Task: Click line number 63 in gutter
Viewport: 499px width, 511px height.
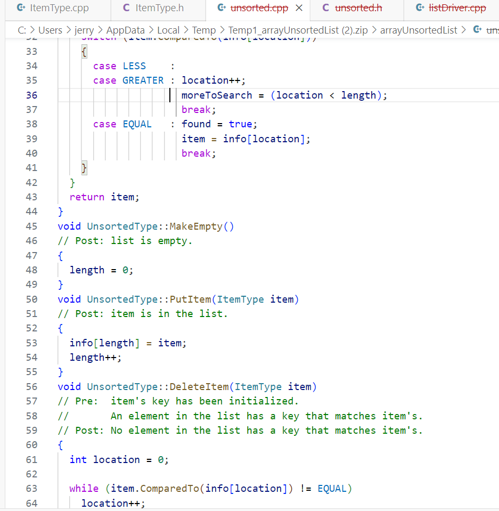Action: tap(31, 489)
